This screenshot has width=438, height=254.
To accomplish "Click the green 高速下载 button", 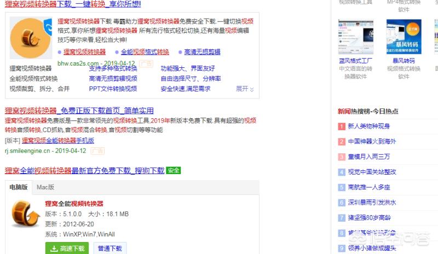I will 67,248.
